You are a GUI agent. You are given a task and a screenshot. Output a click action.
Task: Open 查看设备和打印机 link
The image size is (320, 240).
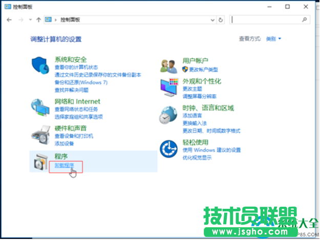[x=74, y=136]
